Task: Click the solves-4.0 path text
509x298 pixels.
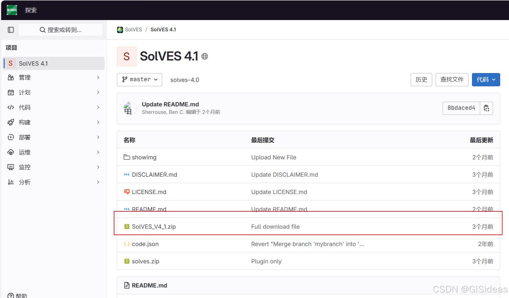Action: tap(185, 80)
